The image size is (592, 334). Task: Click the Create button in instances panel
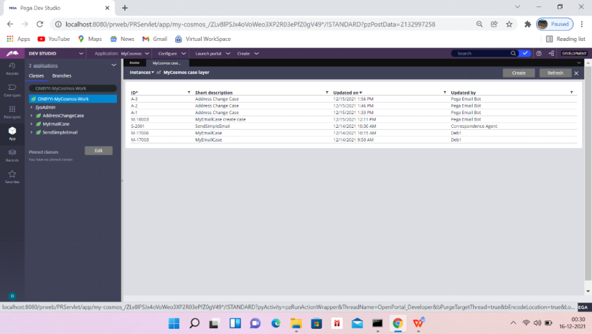pyautogui.click(x=518, y=73)
